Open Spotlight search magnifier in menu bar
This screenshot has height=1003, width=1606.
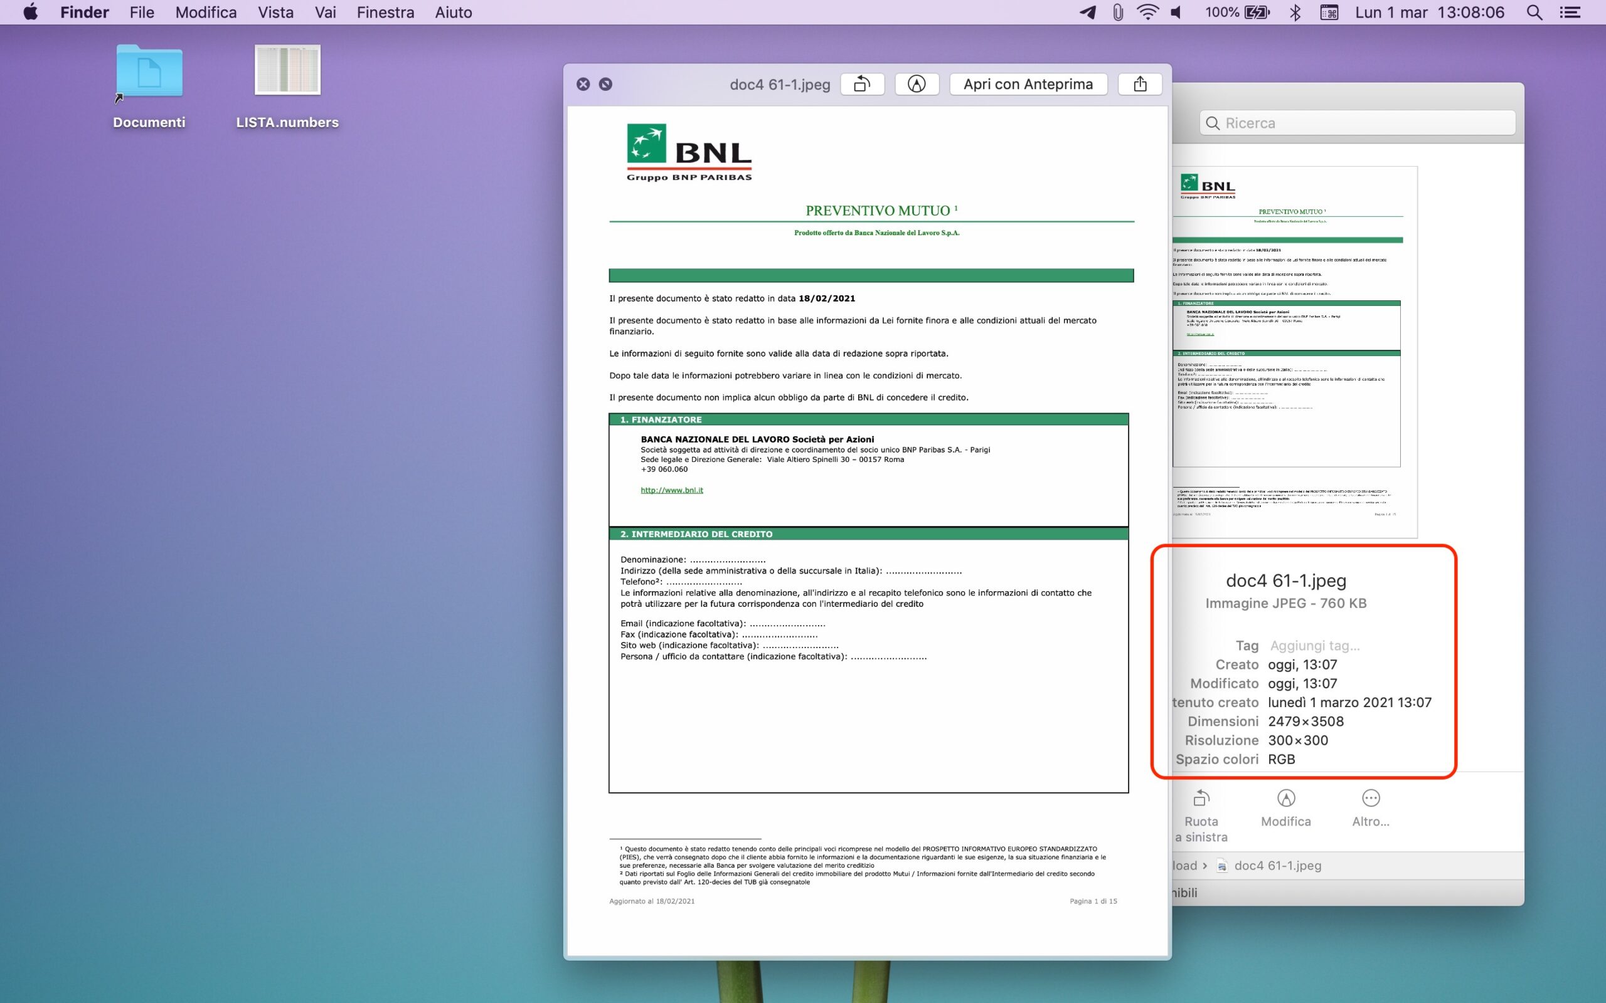[x=1534, y=13]
